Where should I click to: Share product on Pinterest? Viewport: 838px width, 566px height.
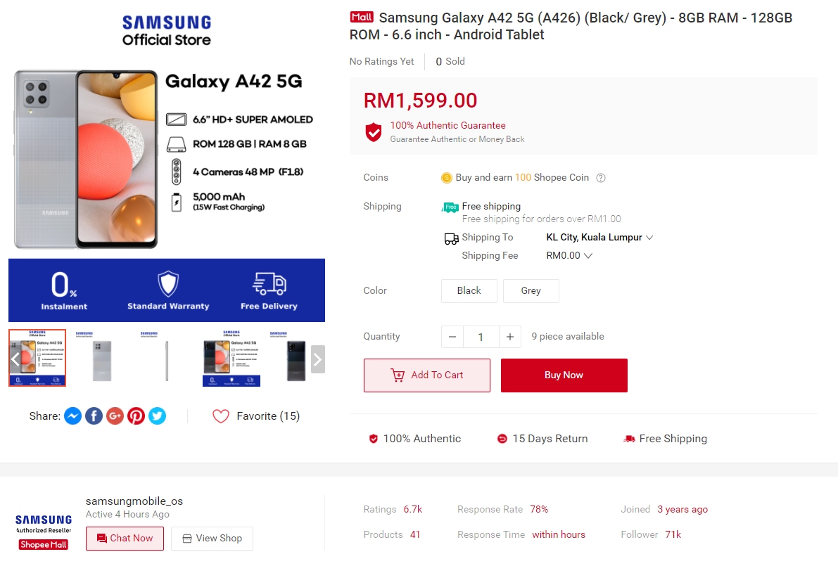[137, 416]
